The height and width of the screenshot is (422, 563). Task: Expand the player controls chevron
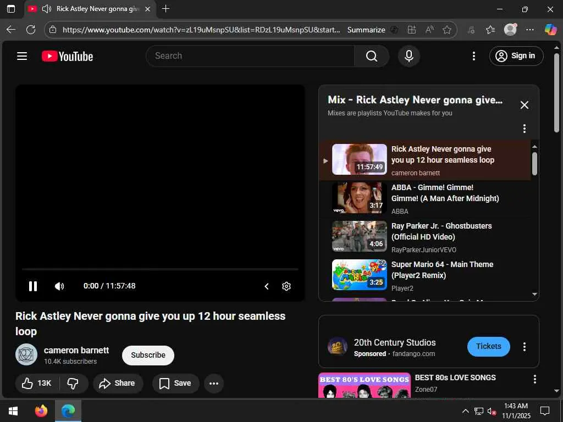click(267, 286)
